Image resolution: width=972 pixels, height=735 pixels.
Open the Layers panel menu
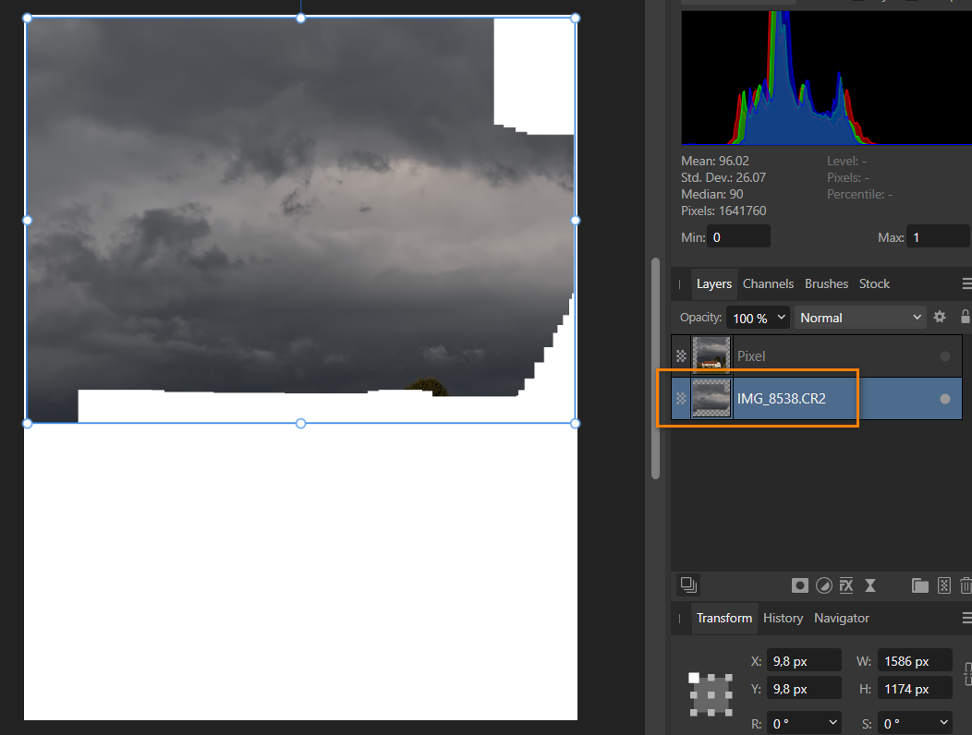coord(966,283)
